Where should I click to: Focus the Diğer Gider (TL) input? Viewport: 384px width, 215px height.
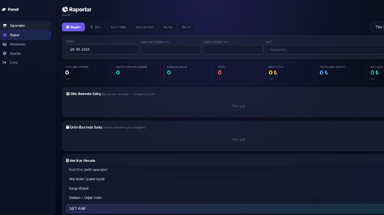(233, 50)
